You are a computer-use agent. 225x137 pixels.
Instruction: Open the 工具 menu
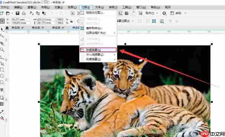(x=127, y=7)
